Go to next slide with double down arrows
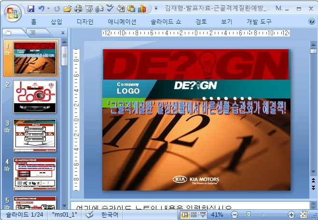This screenshot has width=318, height=220. point(313,188)
